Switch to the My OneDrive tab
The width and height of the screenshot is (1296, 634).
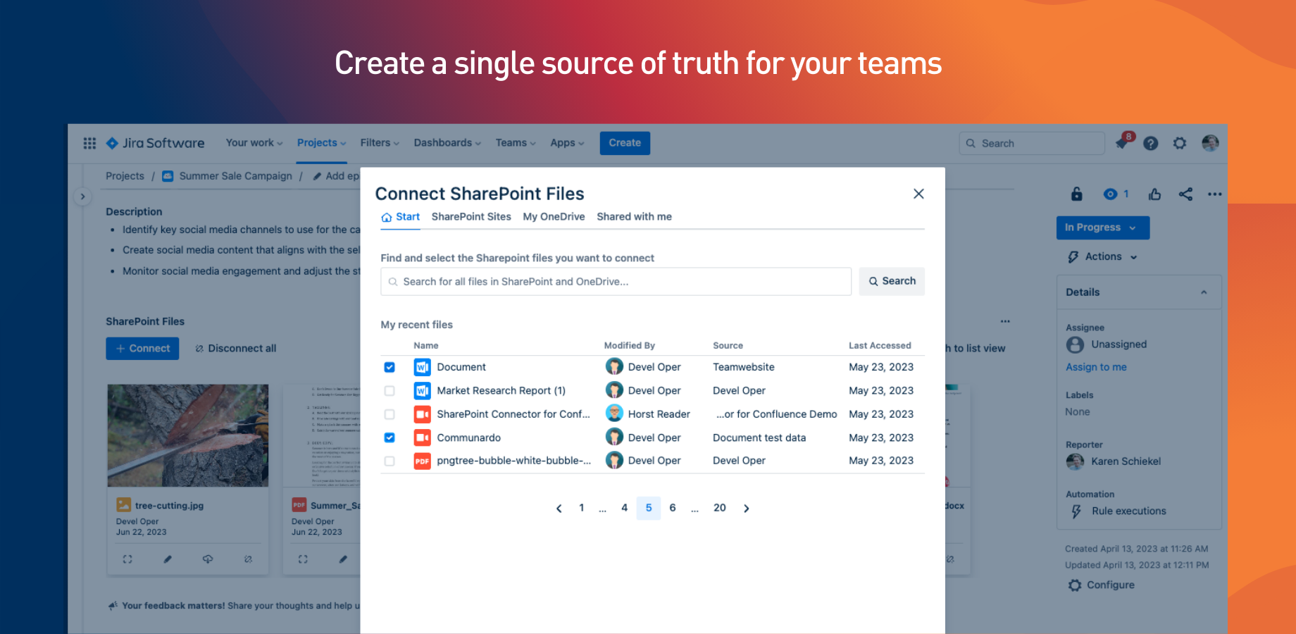pyautogui.click(x=554, y=217)
